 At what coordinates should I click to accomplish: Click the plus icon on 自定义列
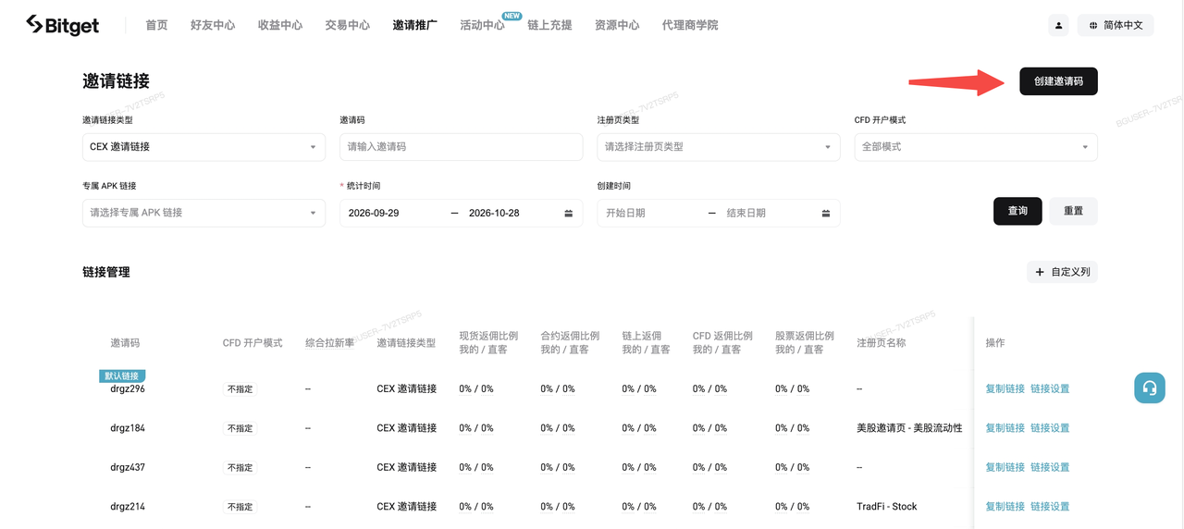[1040, 272]
